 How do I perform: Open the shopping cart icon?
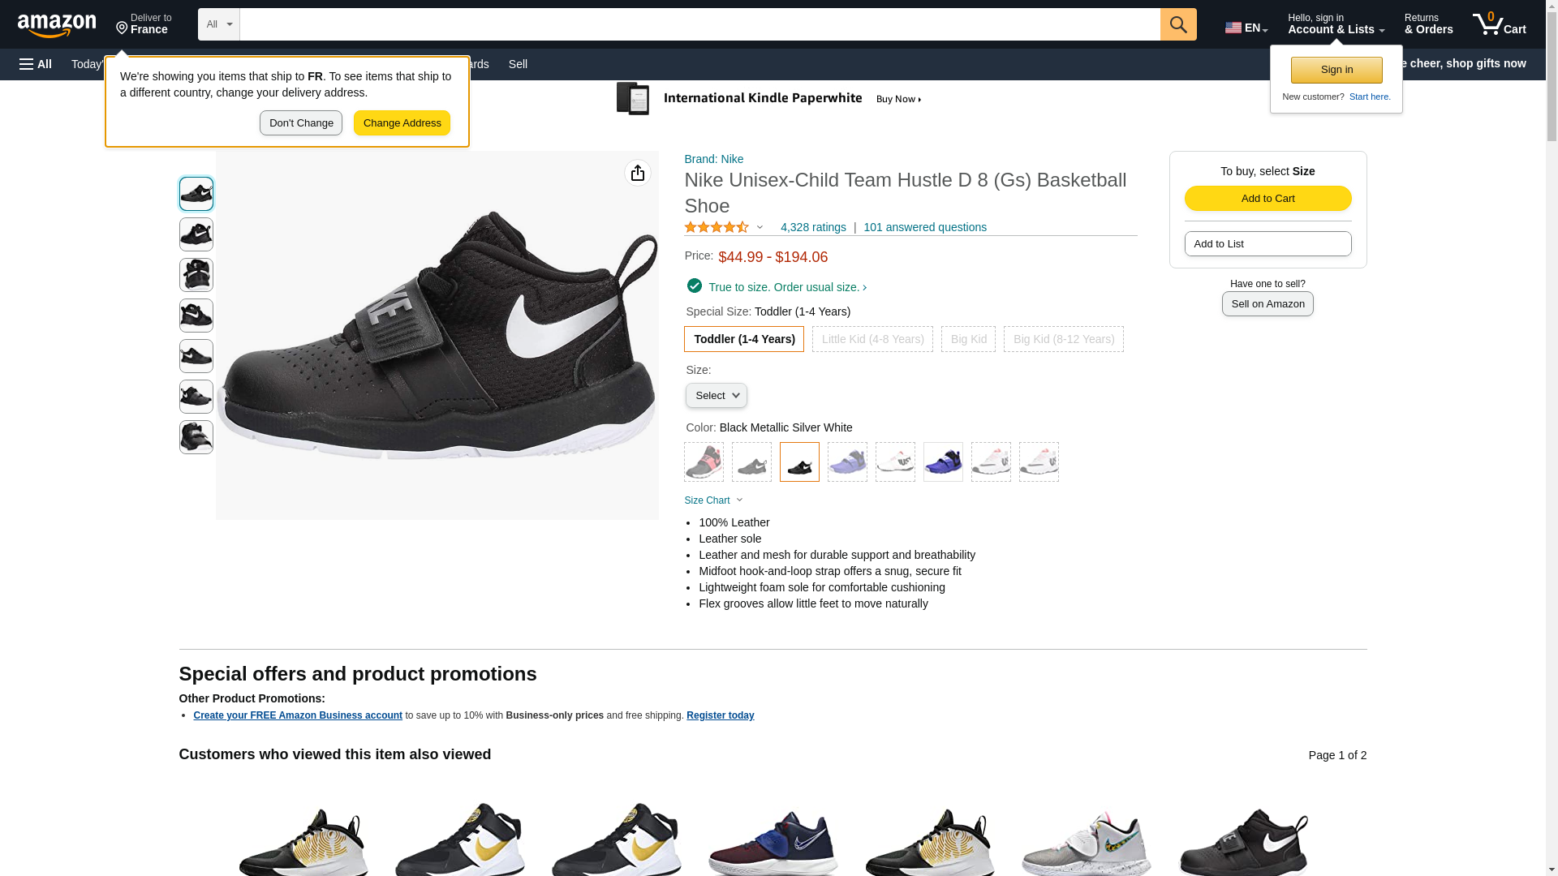(x=1499, y=24)
